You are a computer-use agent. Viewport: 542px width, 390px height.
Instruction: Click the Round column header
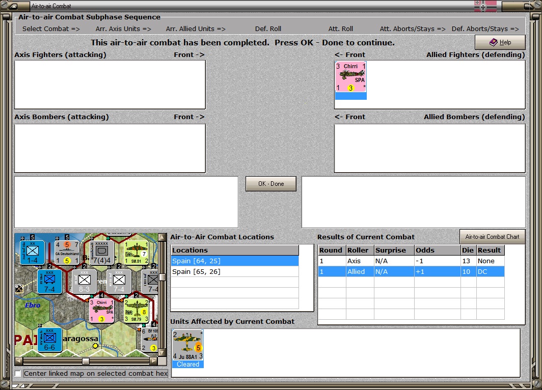332,250
